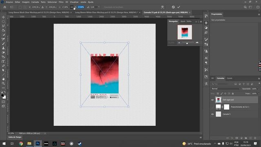This screenshot has height=147, width=261.
Task: Open the Search magnifier in top right
Action: coord(245,7)
